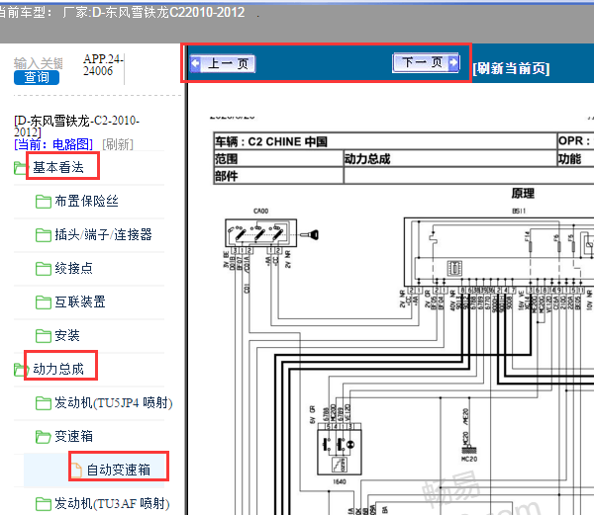Click the 查询 search button

pos(37,78)
